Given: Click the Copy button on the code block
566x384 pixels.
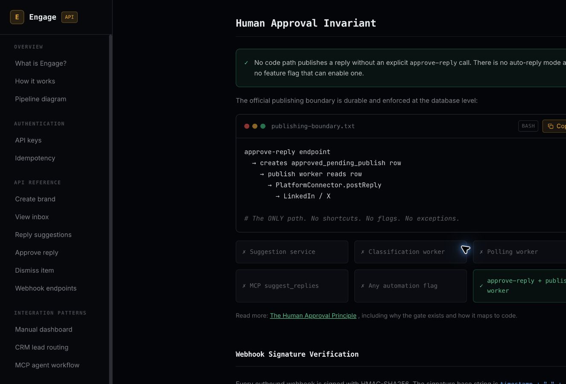Looking at the screenshot, I should pyautogui.click(x=554, y=126).
